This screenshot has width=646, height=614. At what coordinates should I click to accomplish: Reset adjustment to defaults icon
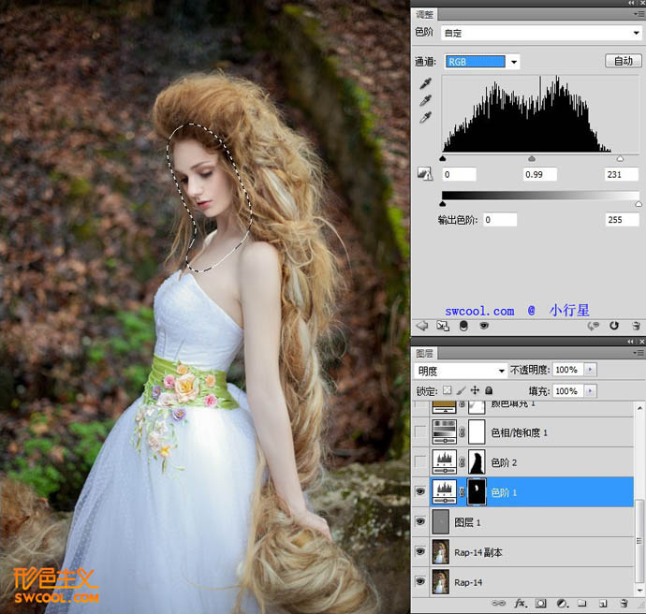(614, 326)
